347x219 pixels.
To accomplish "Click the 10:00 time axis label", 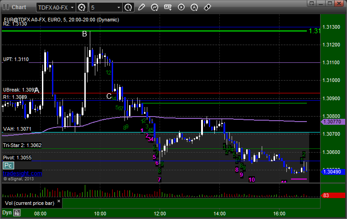I will click(x=100, y=214).
